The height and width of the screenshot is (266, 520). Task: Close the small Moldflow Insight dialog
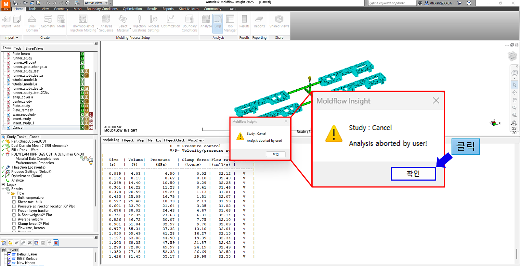point(286,121)
